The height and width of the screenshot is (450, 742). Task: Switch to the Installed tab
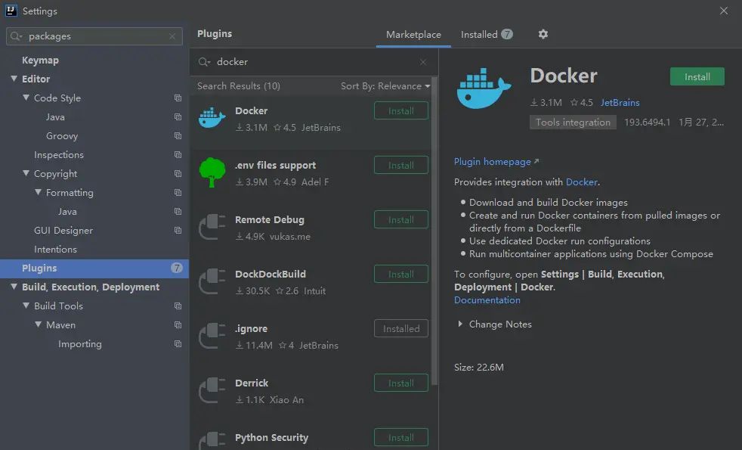pyautogui.click(x=480, y=34)
